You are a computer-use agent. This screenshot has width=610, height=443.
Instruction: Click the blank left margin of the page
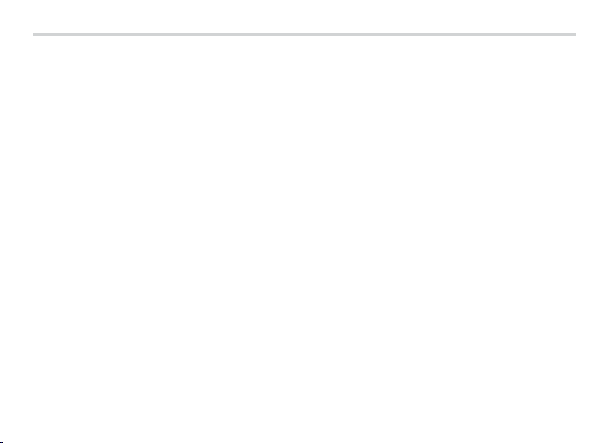[16, 220]
